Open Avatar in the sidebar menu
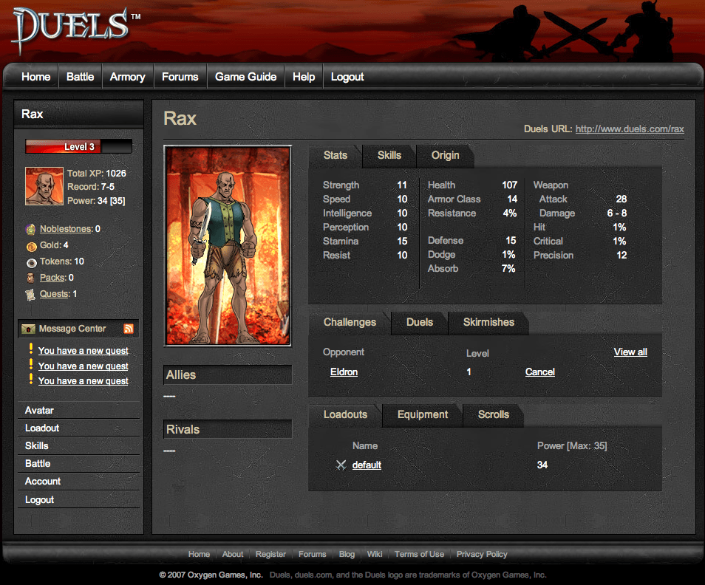Screen dimensions: 705x585 (x=78, y=410)
